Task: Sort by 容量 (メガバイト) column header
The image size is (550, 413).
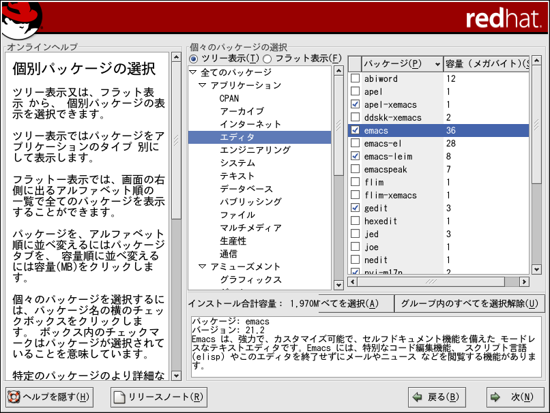Action: click(485, 64)
